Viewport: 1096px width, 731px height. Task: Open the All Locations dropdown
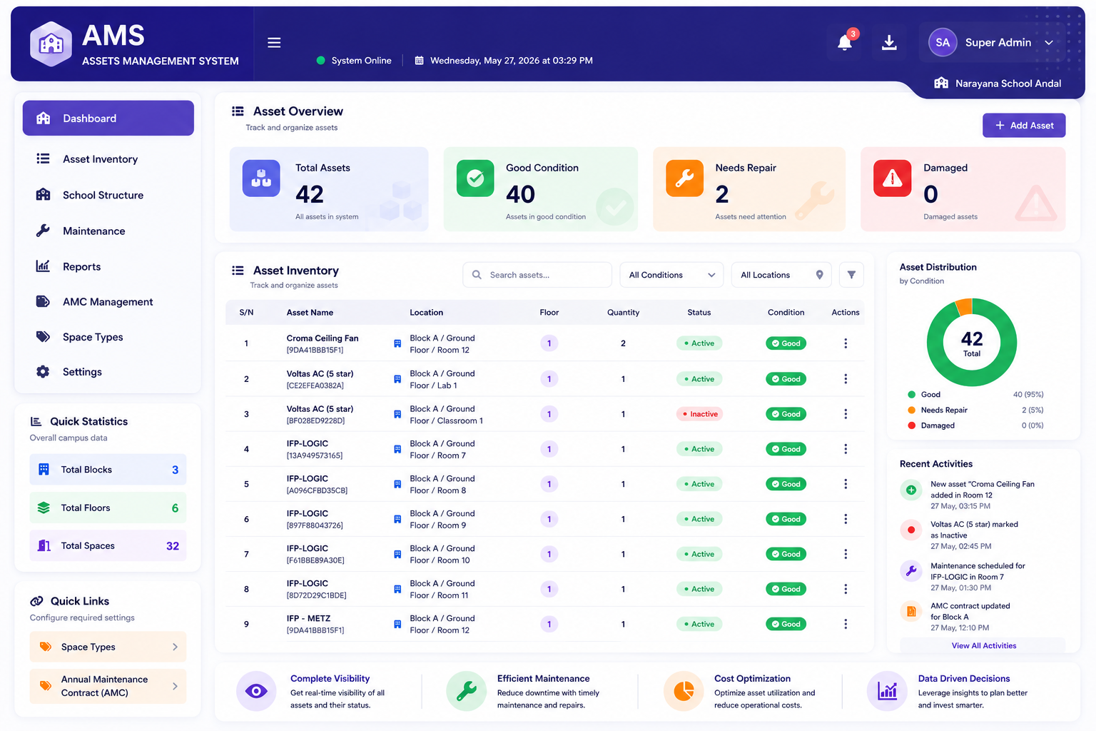click(x=781, y=275)
